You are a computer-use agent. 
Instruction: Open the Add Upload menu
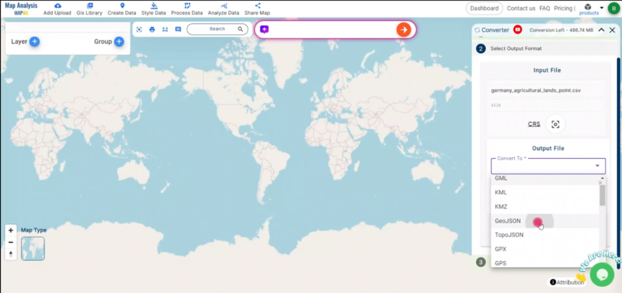[57, 9]
